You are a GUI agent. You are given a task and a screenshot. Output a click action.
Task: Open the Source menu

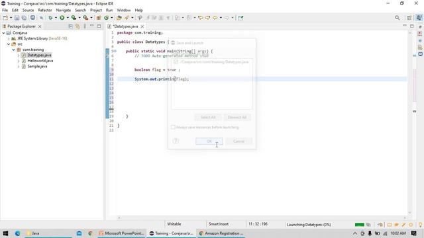28,11
